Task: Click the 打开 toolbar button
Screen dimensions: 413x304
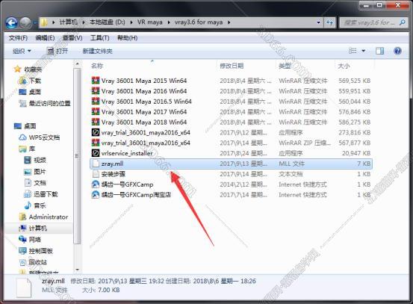Action: click(x=58, y=51)
